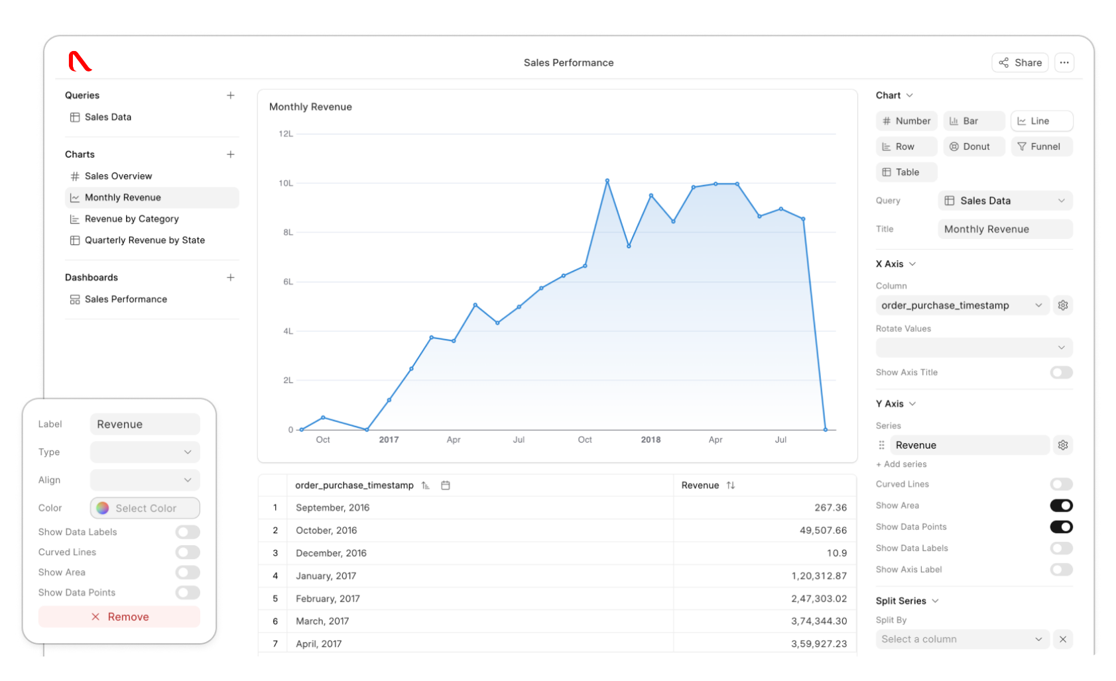Click sort icon on Revenue column header

(731, 486)
